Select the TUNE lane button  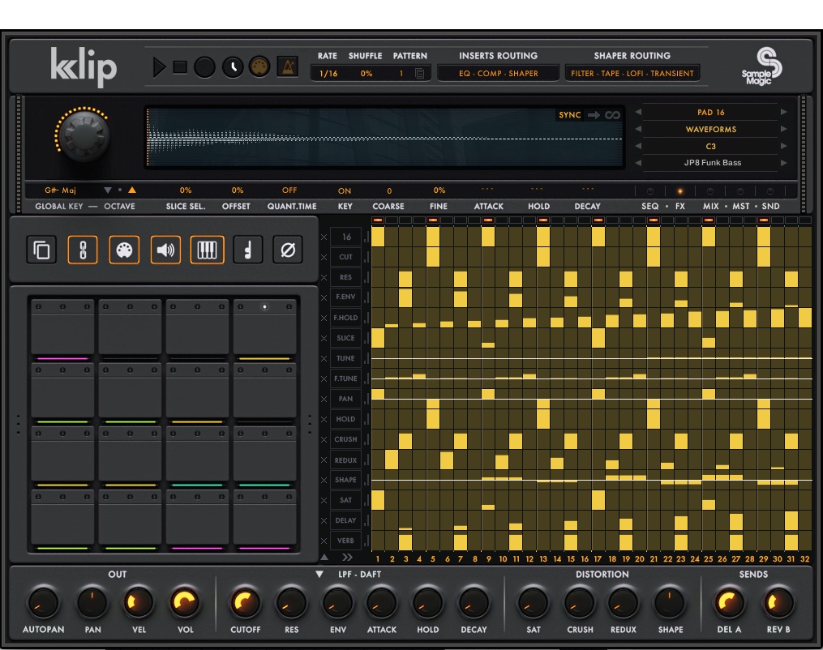[345, 358]
